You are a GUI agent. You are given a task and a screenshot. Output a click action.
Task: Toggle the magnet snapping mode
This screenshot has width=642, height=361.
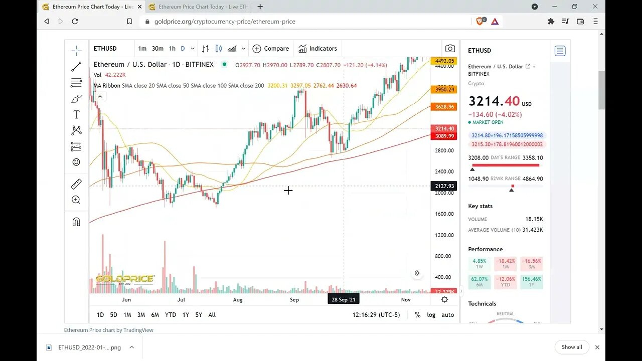76,222
